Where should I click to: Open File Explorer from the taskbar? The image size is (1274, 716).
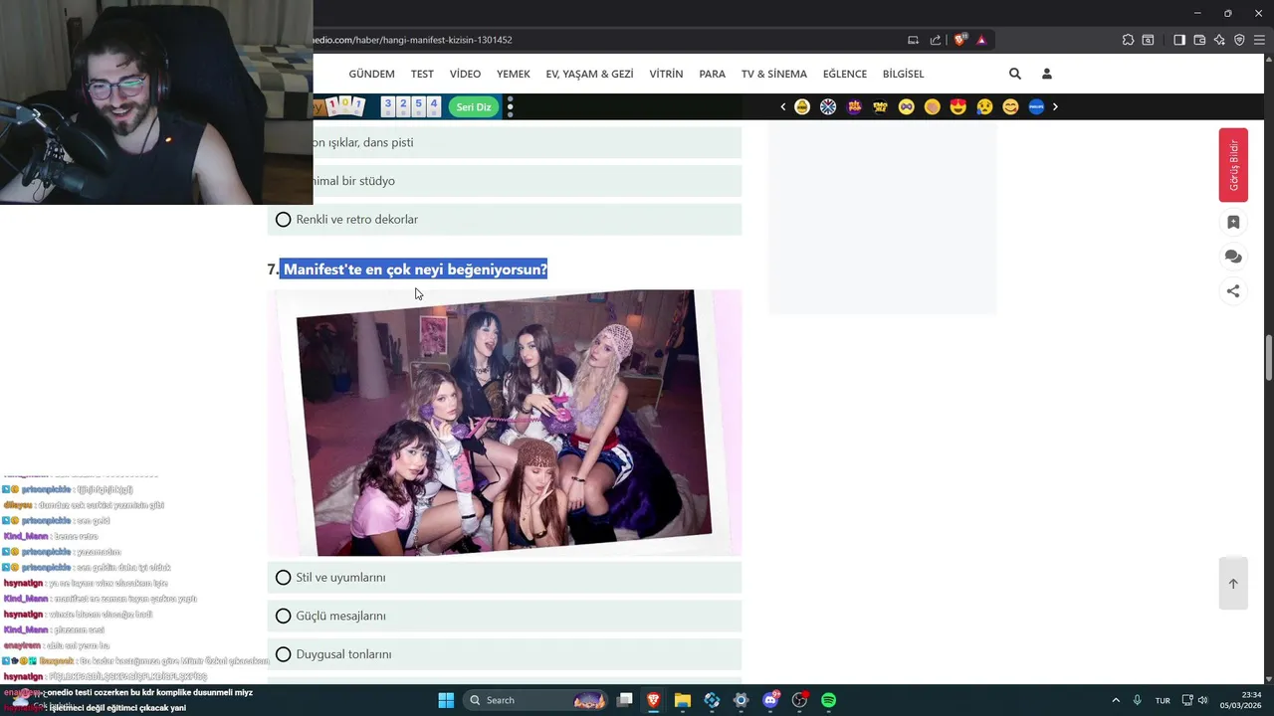pos(683,700)
